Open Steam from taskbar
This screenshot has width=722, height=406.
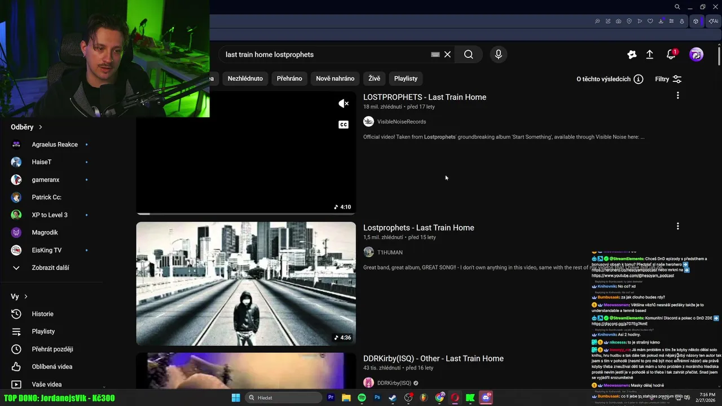tap(393, 398)
